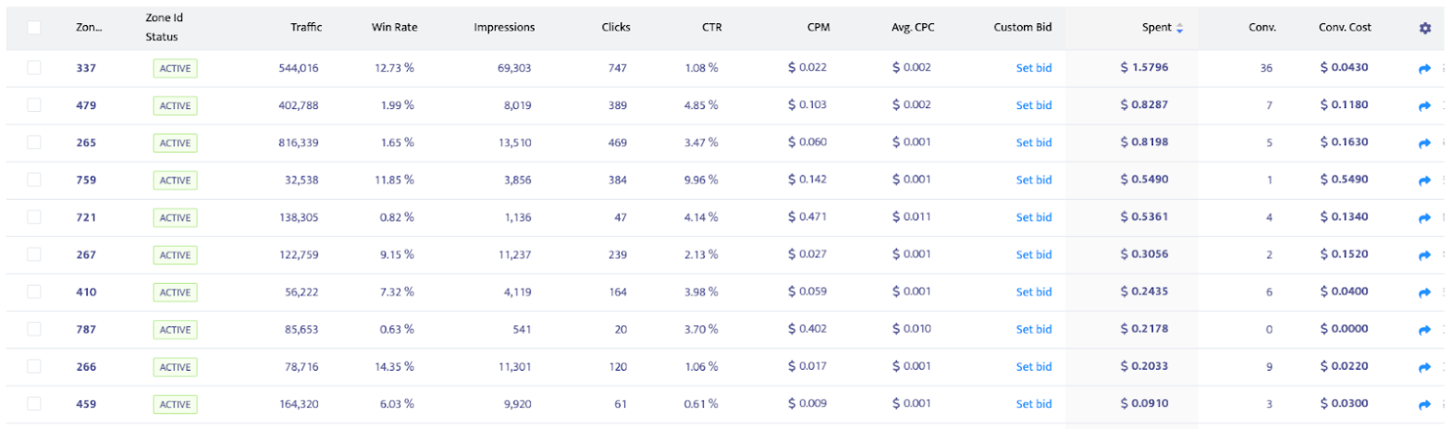Sort table by the Spent column
The width and height of the screenshot is (1452, 429).
click(x=1157, y=28)
